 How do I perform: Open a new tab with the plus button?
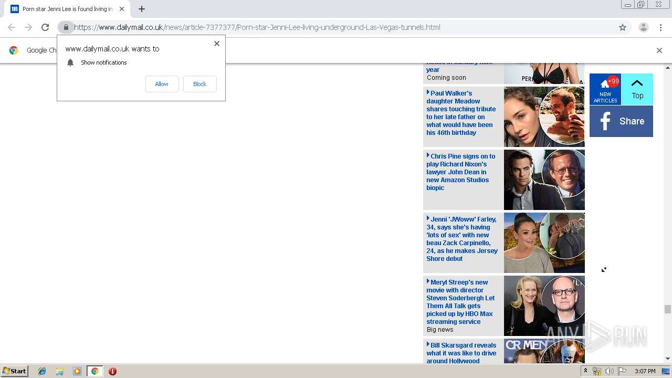(142, 9)
